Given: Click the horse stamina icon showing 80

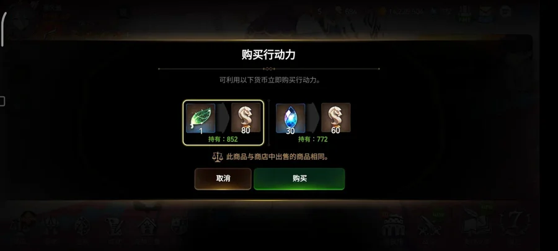Looking at the screenshot, I should tap(246, 118).
